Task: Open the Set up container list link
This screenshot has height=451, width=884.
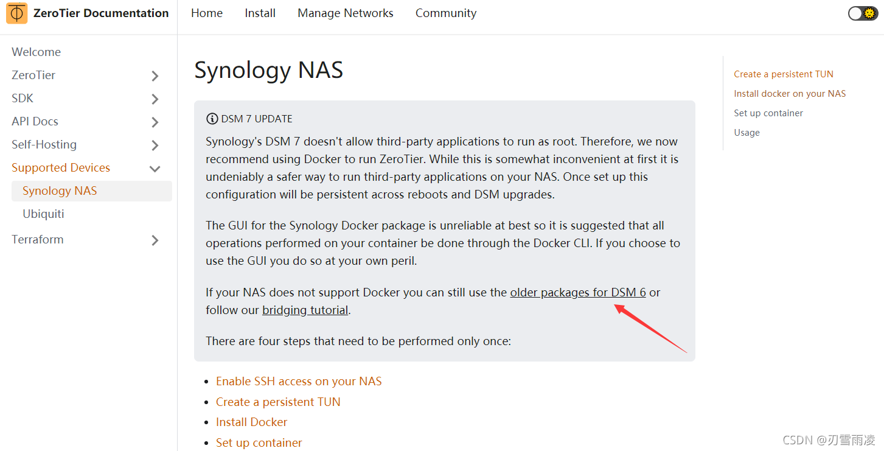Action: pyautogui.click(x=259, y=442)
